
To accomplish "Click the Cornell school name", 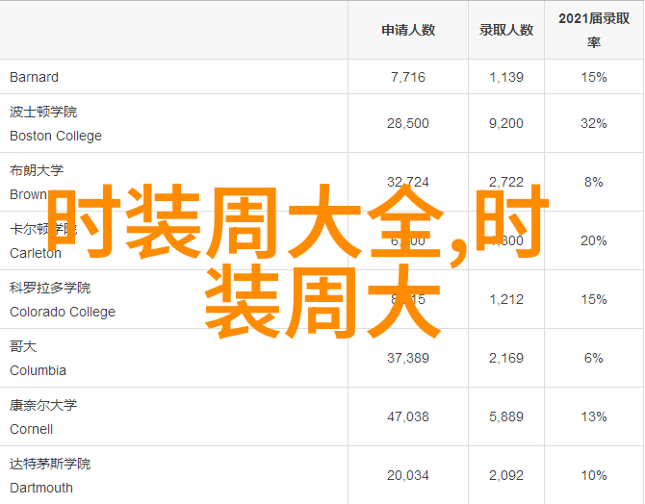I will [x=31, y=429].
